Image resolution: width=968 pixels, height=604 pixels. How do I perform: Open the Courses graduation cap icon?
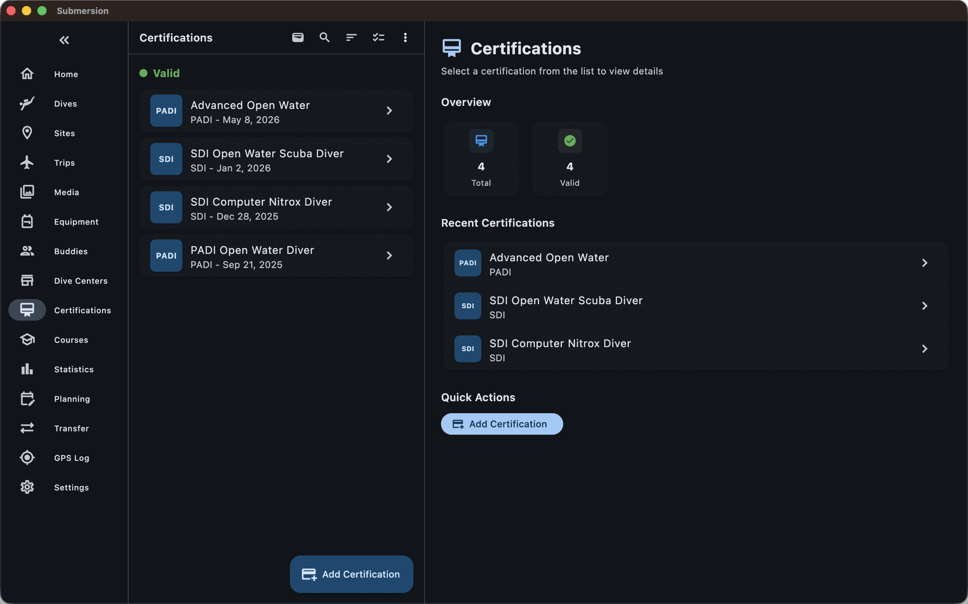(x=27, y=339)
